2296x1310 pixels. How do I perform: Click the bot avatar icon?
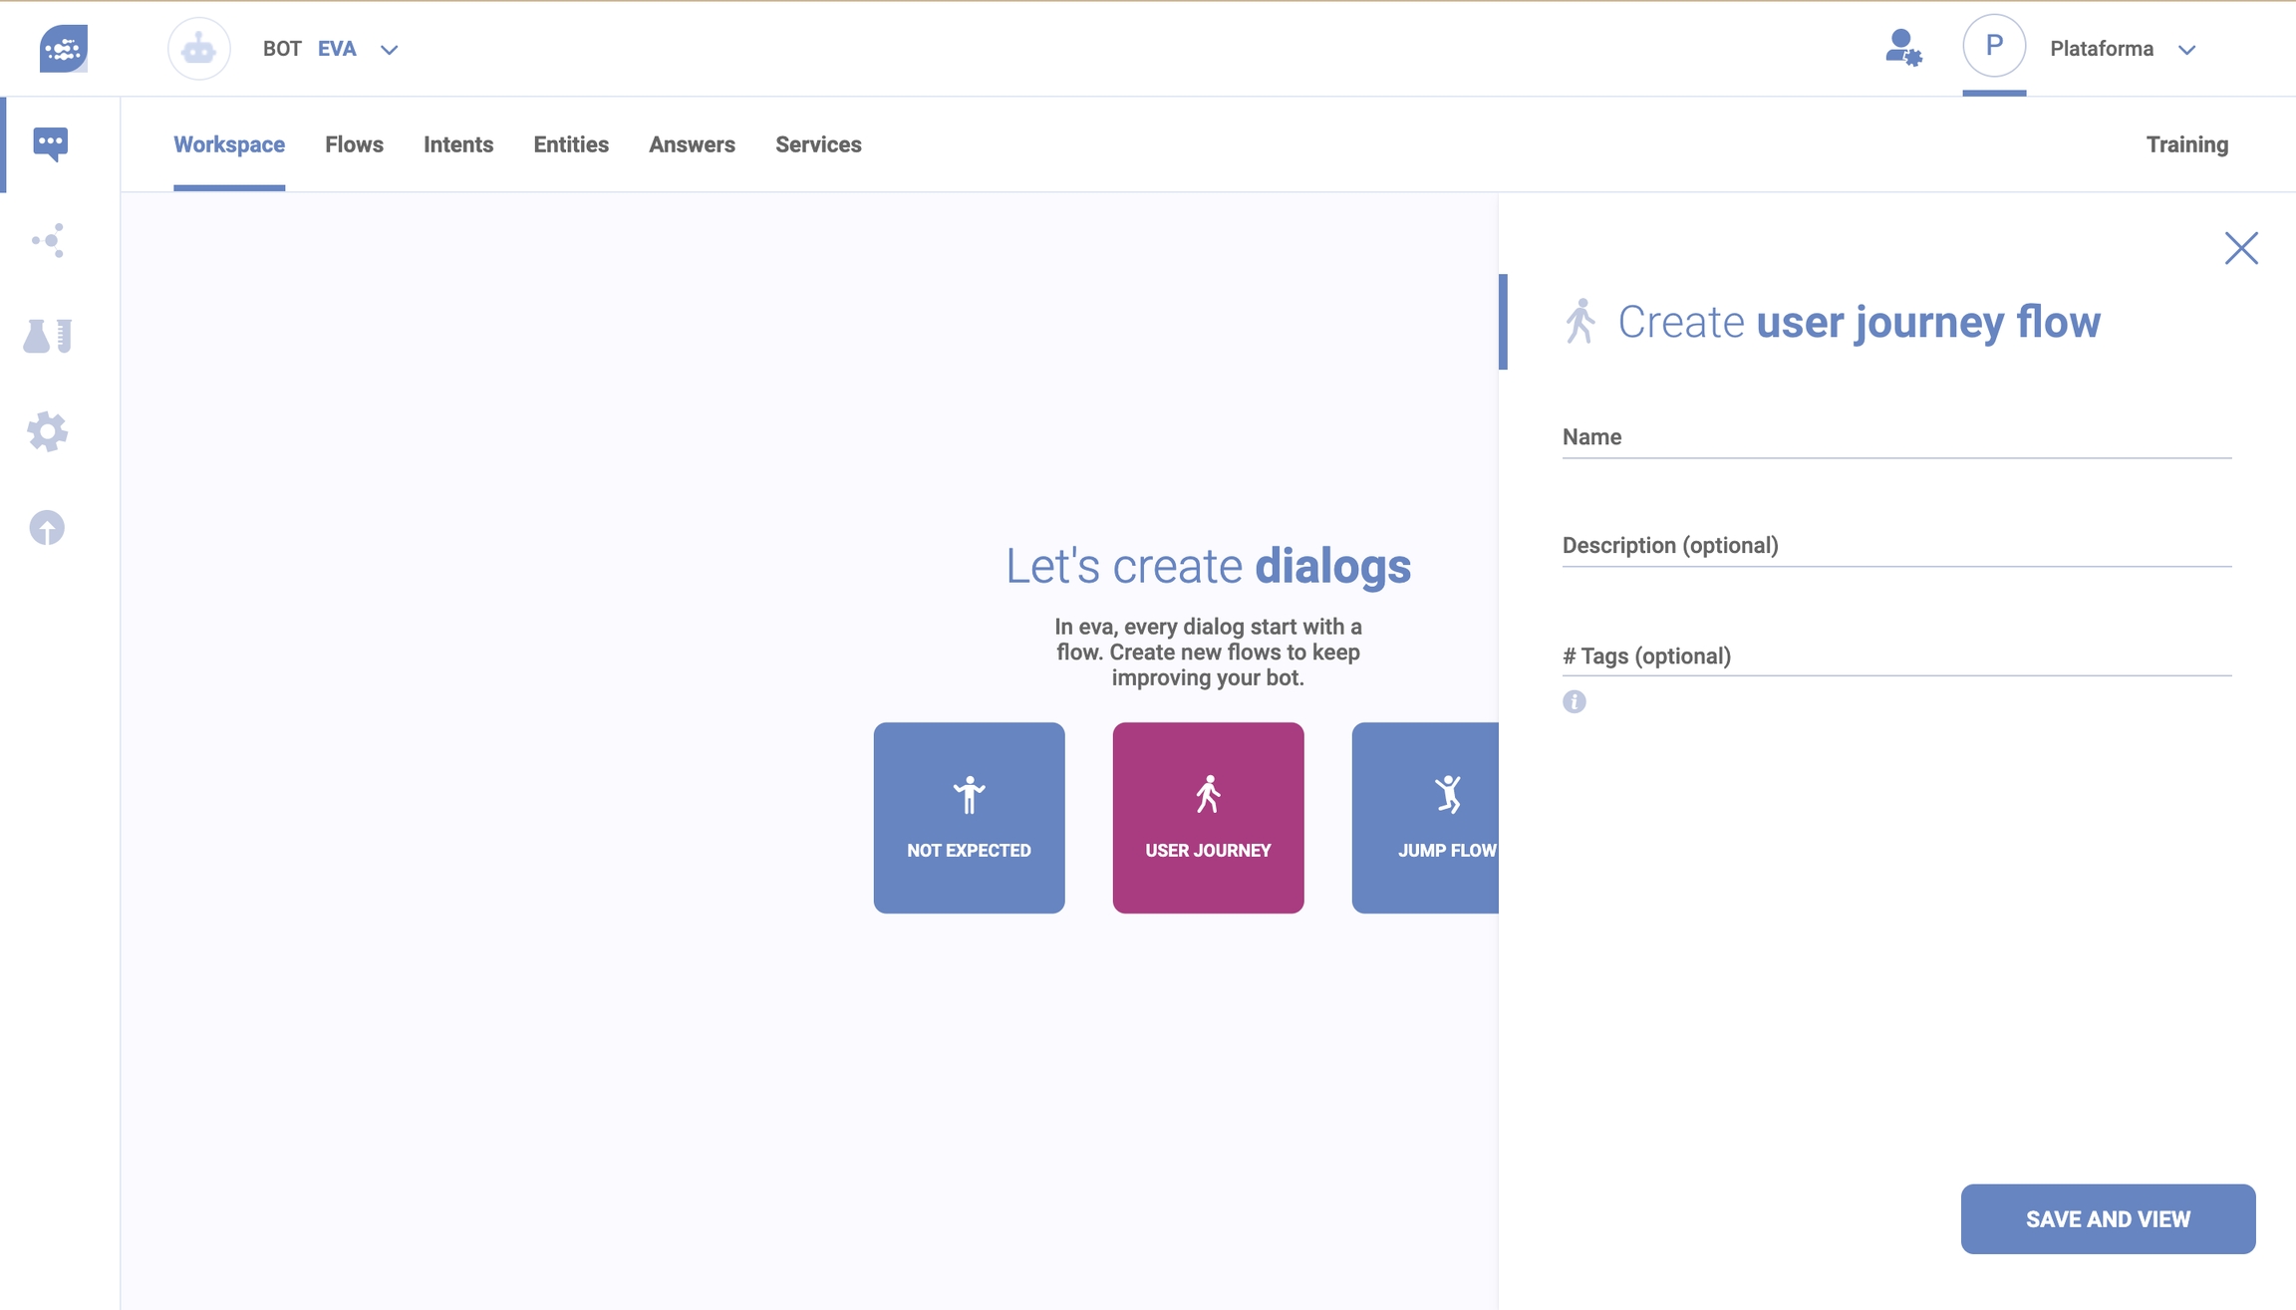[199, 48]
